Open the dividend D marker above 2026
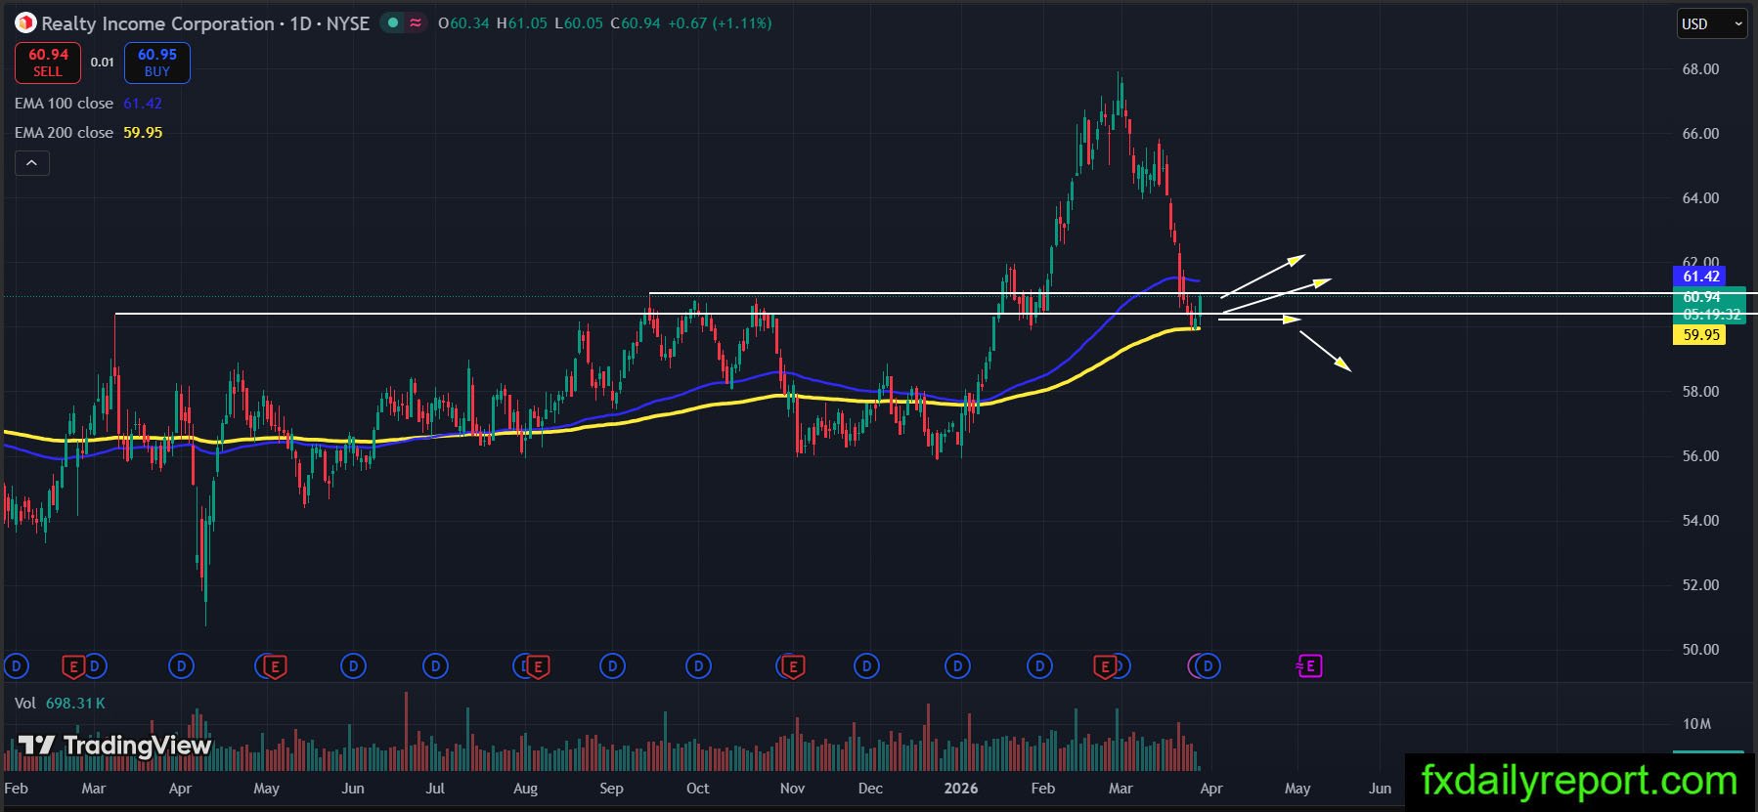 click(x=957, y=666)
